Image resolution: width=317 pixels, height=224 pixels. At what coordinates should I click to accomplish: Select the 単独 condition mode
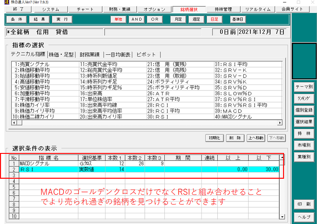120,19
